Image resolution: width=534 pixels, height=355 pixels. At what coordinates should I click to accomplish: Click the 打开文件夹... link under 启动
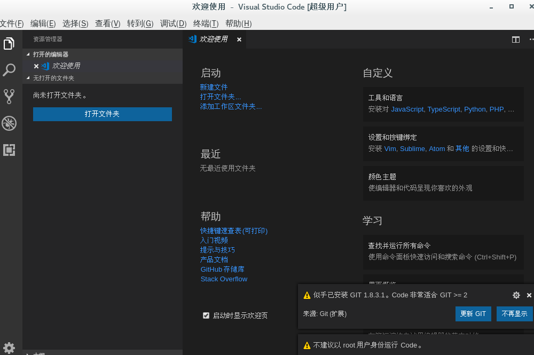tap(221, 97)
